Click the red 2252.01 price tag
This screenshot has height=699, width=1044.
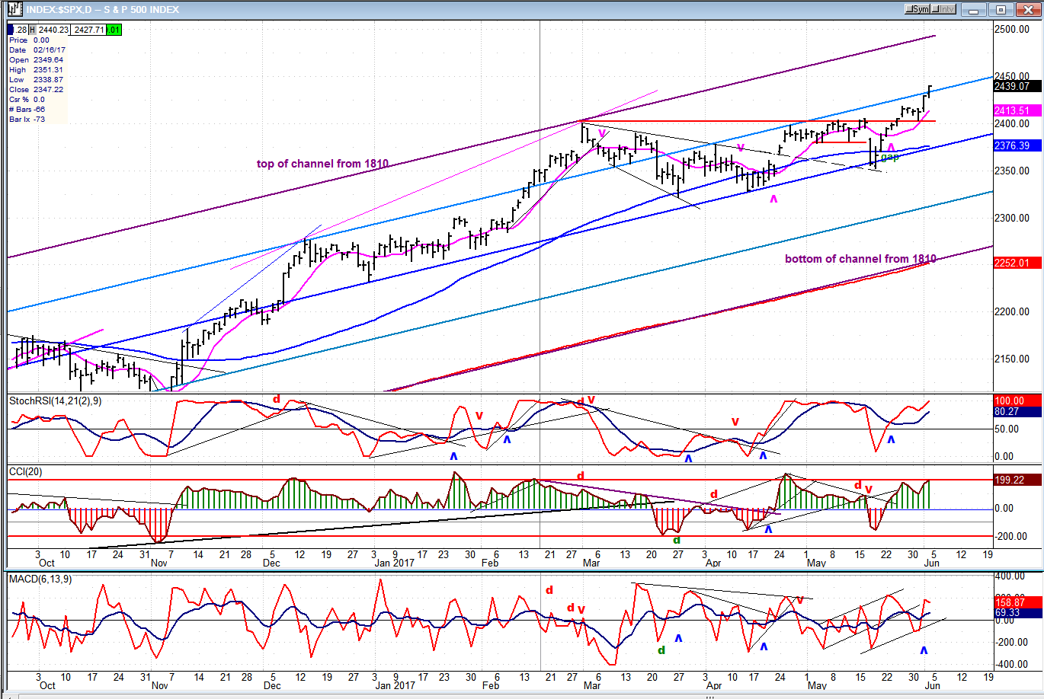[1017, 263]
